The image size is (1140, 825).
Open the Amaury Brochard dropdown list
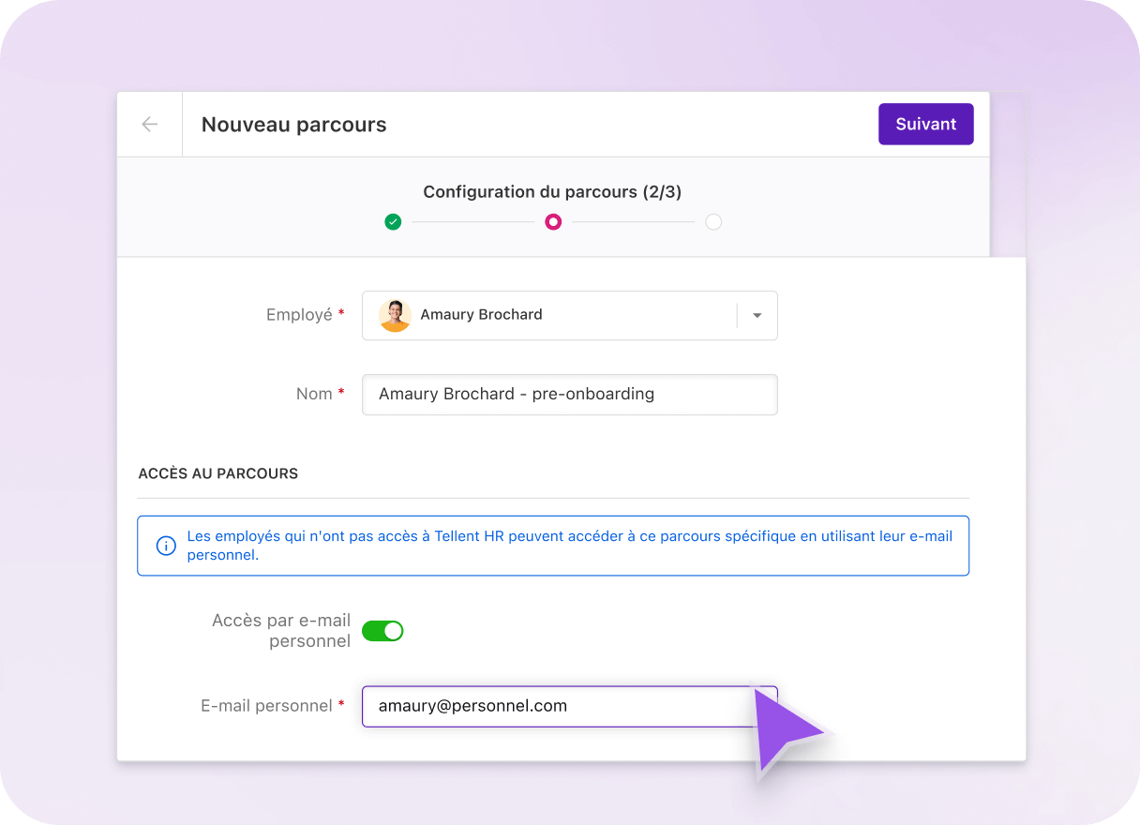tap(757, 316)
